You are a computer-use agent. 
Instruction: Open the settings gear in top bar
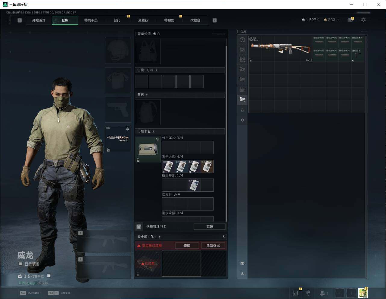tap(363, 20)
